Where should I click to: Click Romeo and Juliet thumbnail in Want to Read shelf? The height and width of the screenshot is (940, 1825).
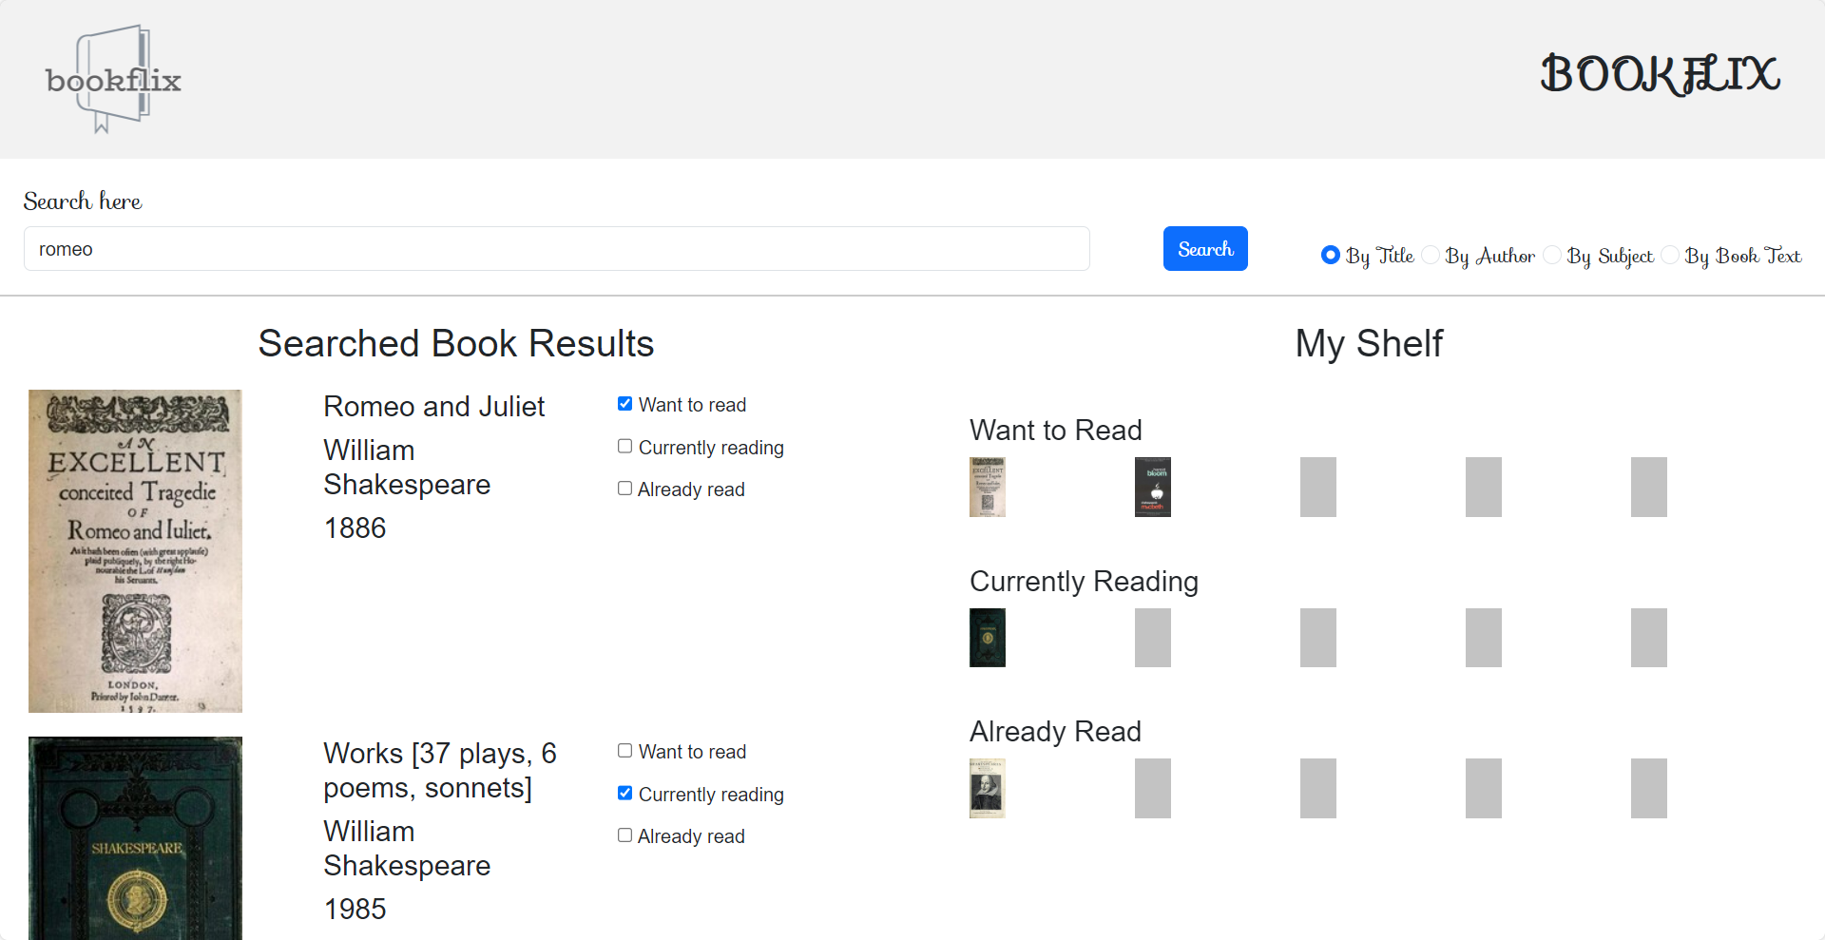(x=987, y=487)
